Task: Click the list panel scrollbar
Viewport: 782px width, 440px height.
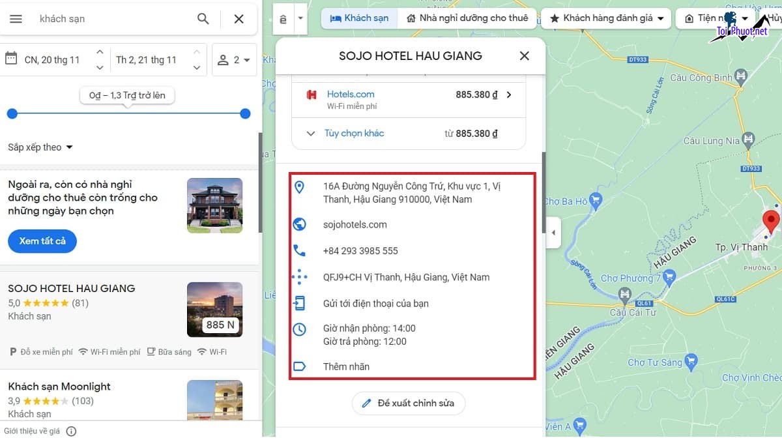Action: [261, 183]
